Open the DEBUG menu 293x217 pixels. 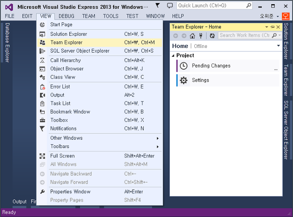tap(67, 16)
